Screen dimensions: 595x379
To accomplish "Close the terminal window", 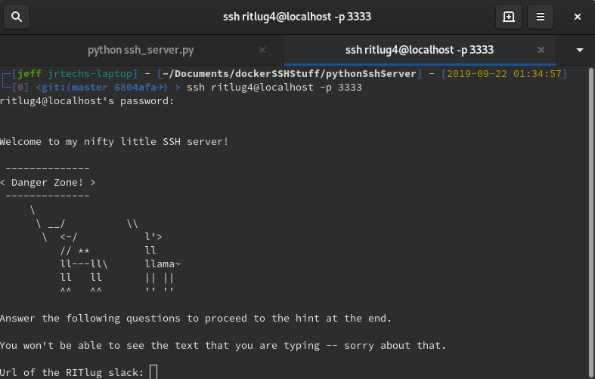I will [x=578, y=17].
